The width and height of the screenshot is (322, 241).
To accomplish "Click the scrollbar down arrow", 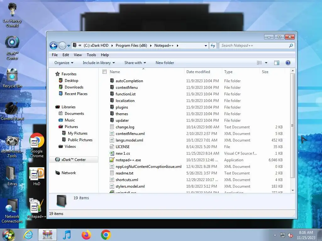I will [293, 190].
